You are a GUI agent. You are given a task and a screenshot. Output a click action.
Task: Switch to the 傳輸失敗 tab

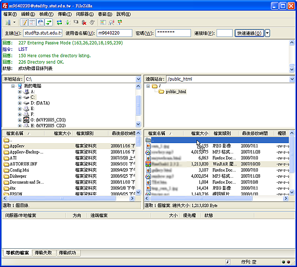click(43, 253)
